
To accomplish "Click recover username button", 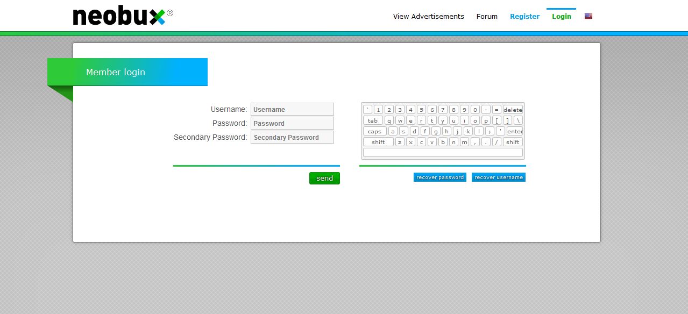I will (499, 177).
